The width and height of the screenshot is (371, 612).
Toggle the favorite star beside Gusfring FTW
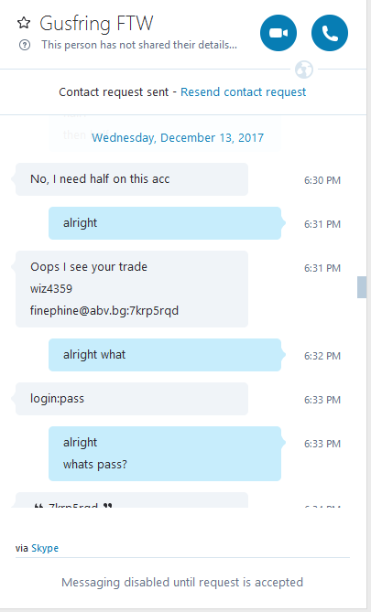(x=24, y=23)
